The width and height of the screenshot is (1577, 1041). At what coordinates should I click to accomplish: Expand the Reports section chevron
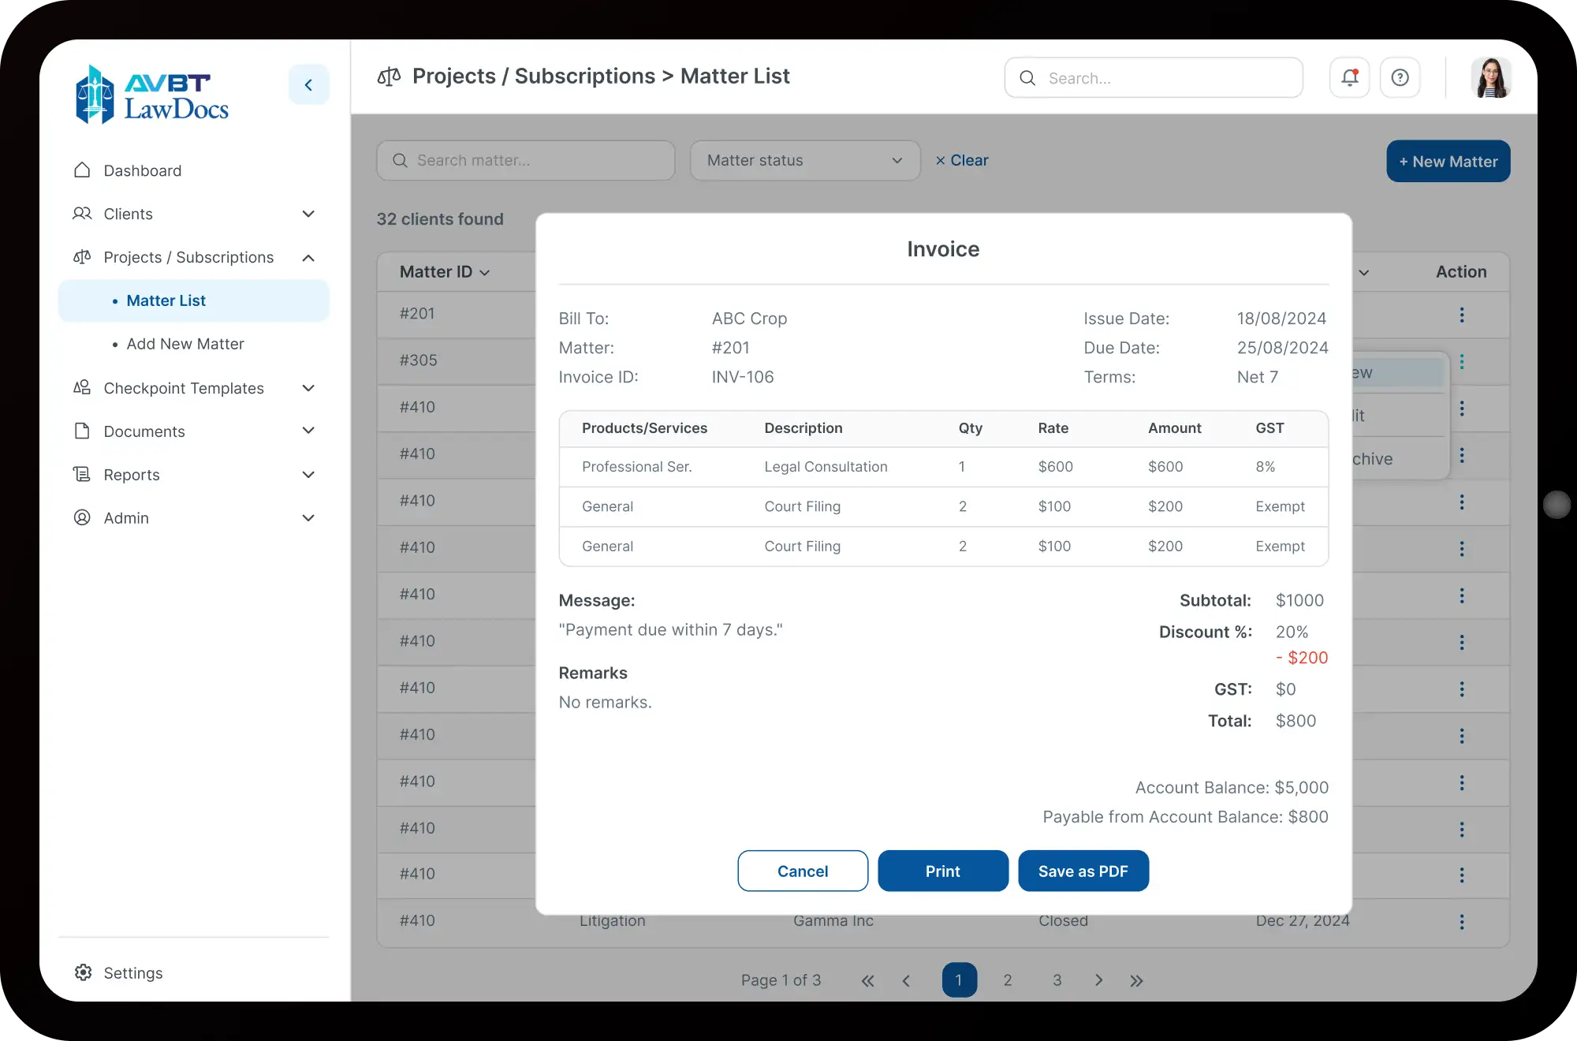[308, 475]
